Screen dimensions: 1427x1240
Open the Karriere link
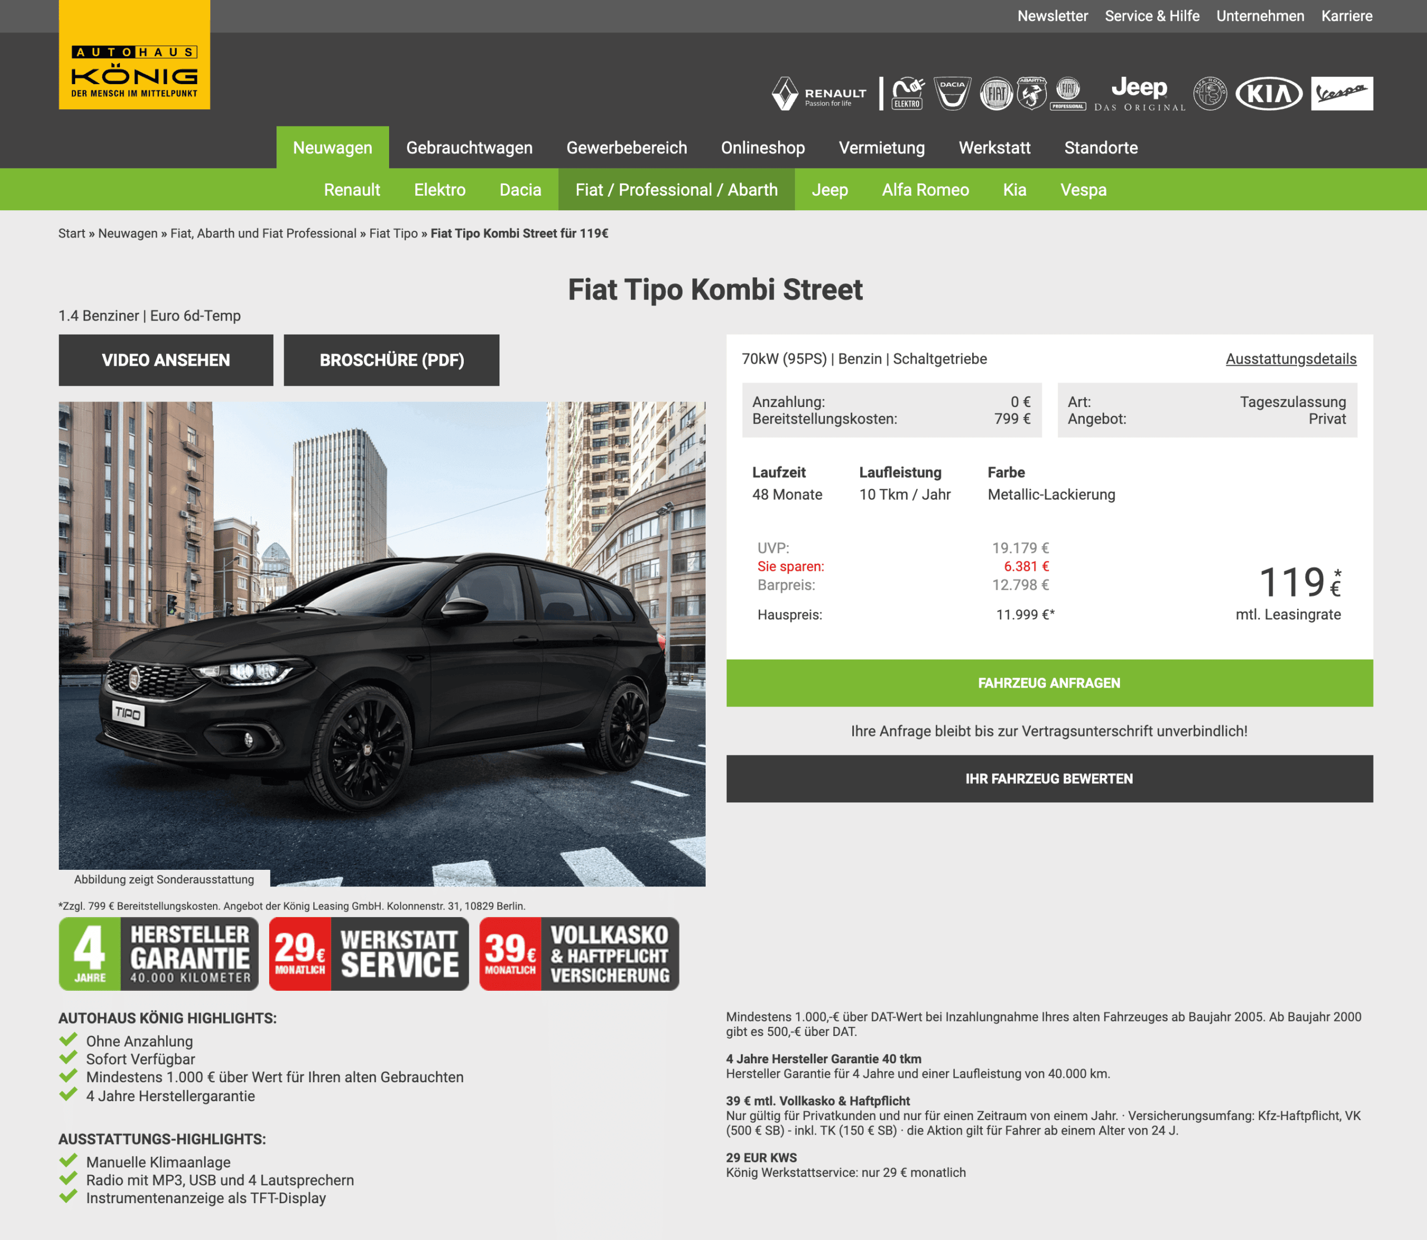click(1347, 16)
